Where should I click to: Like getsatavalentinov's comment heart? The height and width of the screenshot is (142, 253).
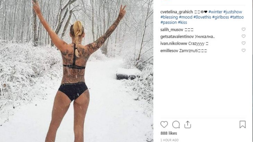click(243, 36)
